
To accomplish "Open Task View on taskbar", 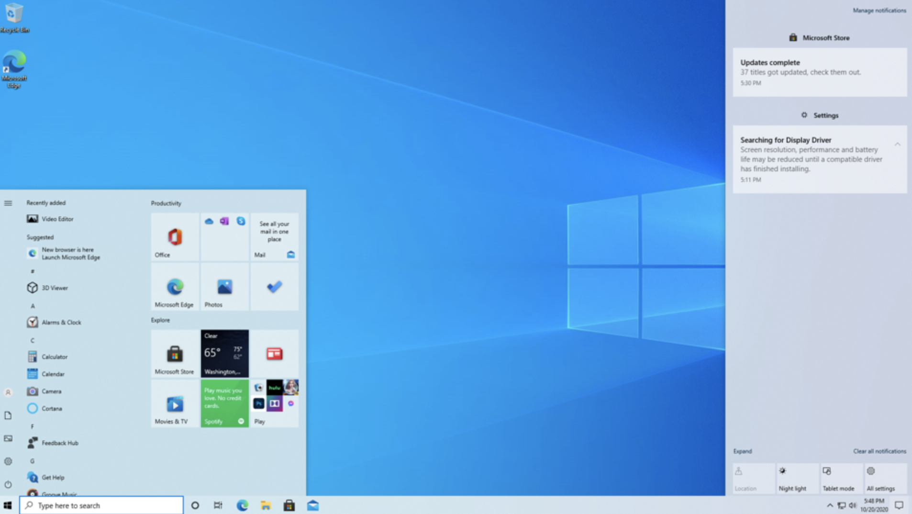I will click(218, 505).
